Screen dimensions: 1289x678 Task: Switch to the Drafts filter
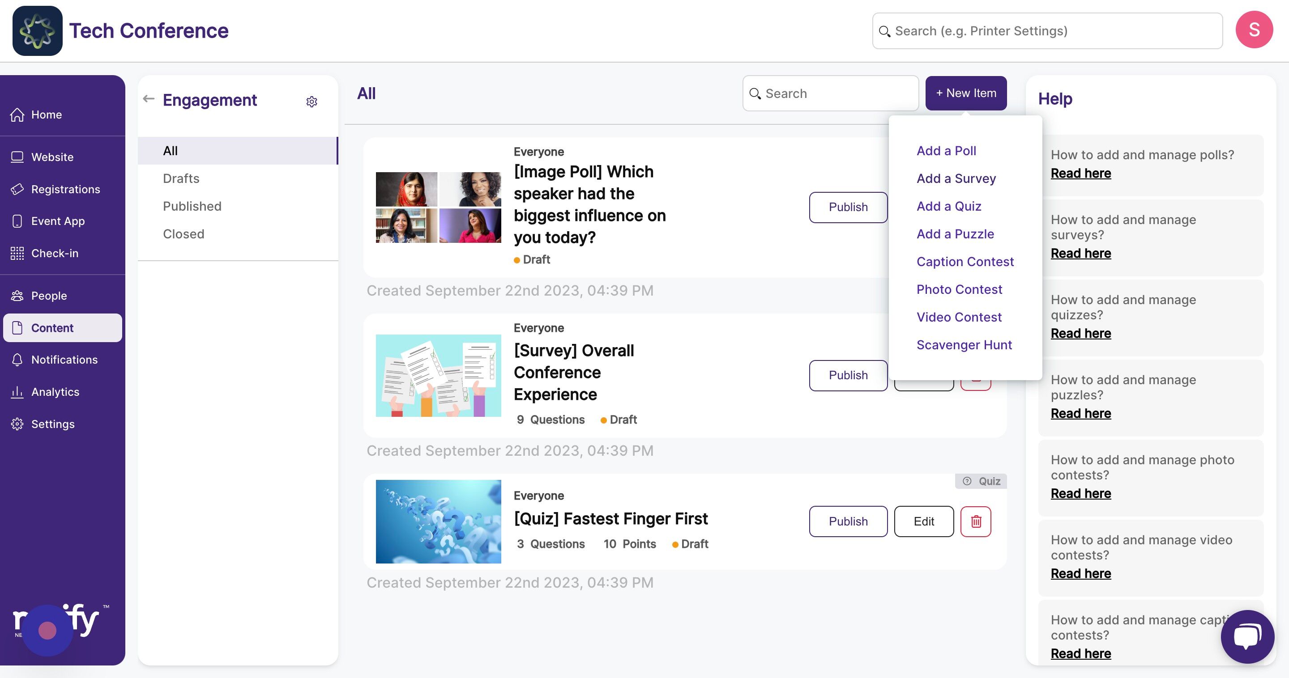point(181,178)
